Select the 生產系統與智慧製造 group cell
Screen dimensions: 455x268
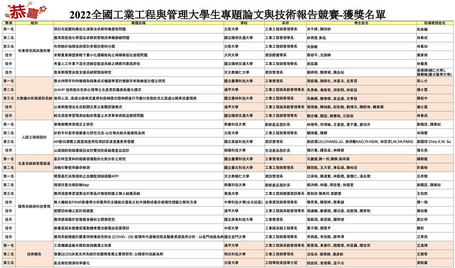coord(34,164)
